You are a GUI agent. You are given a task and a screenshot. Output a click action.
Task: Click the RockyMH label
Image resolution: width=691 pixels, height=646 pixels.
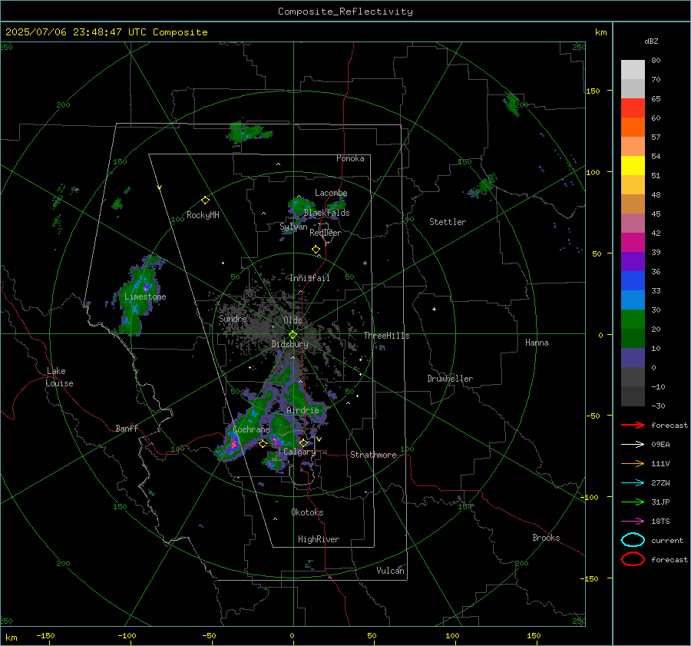tap(203, 215)
